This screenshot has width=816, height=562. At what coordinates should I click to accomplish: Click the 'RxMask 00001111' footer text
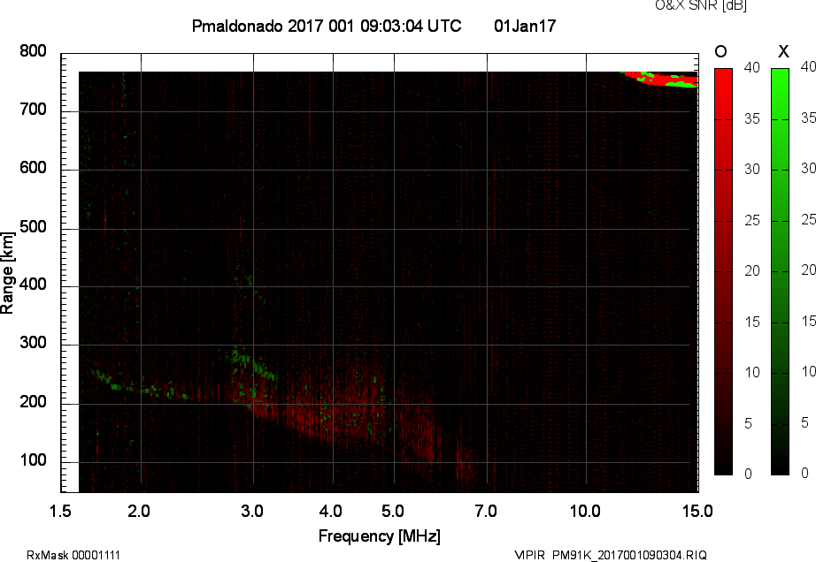(x=73, y=555)
